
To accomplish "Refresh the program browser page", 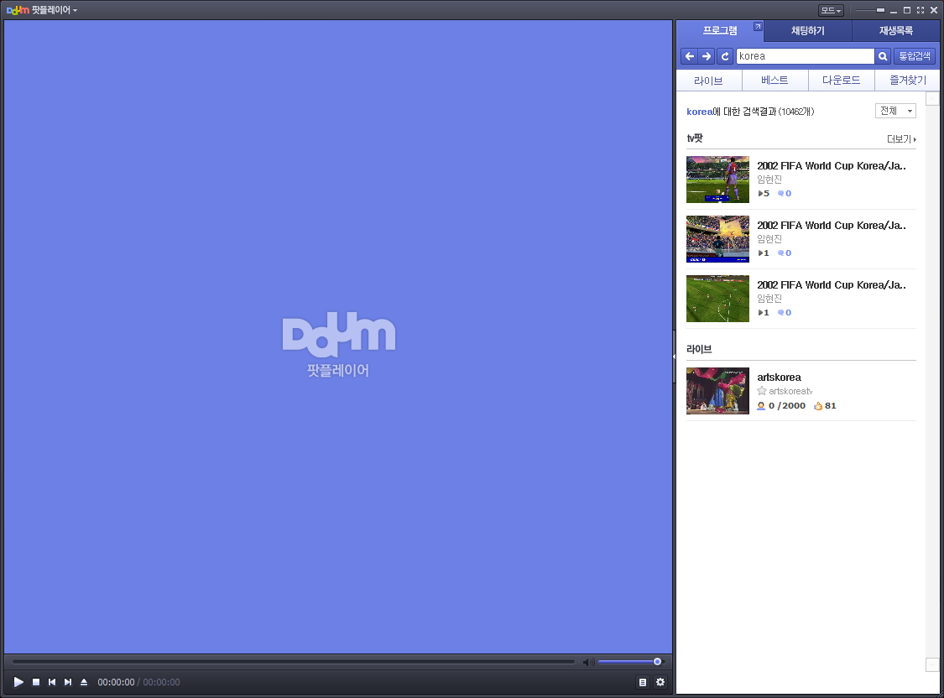I will (x=725, y=56).
